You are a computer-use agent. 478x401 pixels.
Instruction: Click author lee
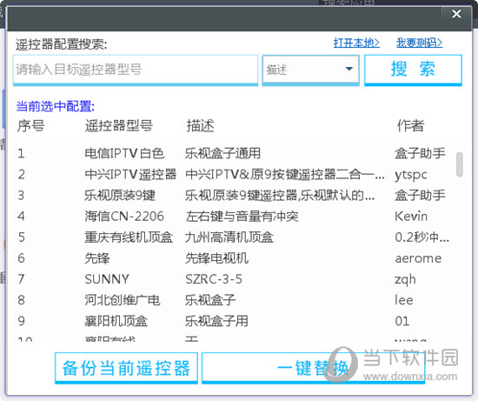tap(404, 300)
